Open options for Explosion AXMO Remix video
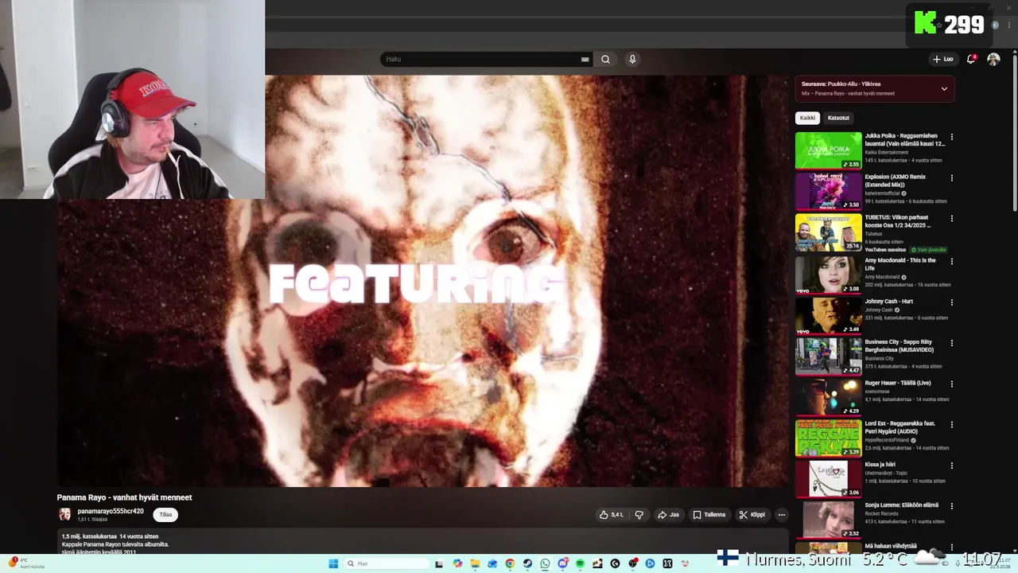Viewport: 1018px width, 573px height. [951, 177]
